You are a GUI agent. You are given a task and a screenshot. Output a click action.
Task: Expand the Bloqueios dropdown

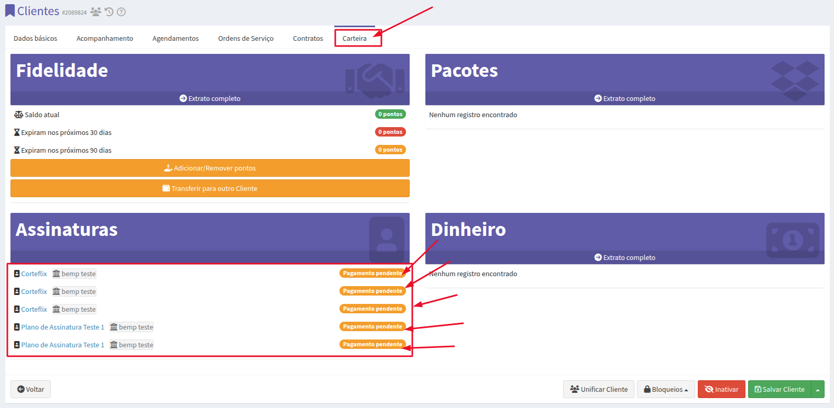pyautogui.click(x=666, y=389)
